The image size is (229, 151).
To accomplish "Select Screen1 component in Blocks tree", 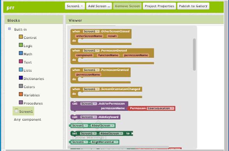I will pyautogui.click(x=23, y=111).
